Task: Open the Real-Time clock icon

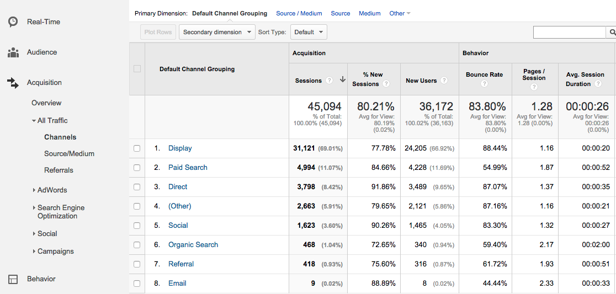Action: (x=13, y=22)
